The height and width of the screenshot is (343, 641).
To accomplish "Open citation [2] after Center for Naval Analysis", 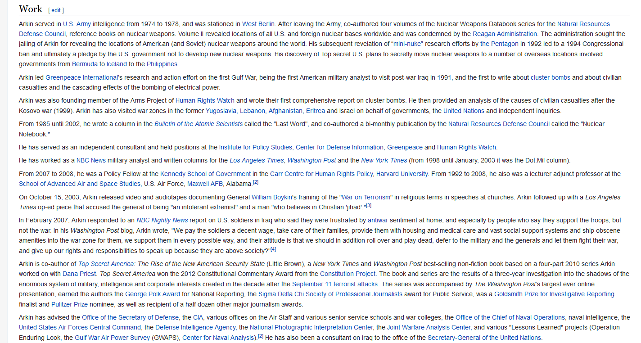I will coord(261,336).
